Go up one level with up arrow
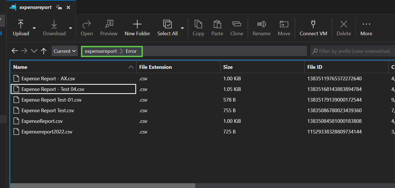This screenshot has width=395, height=188. (44, 51)
